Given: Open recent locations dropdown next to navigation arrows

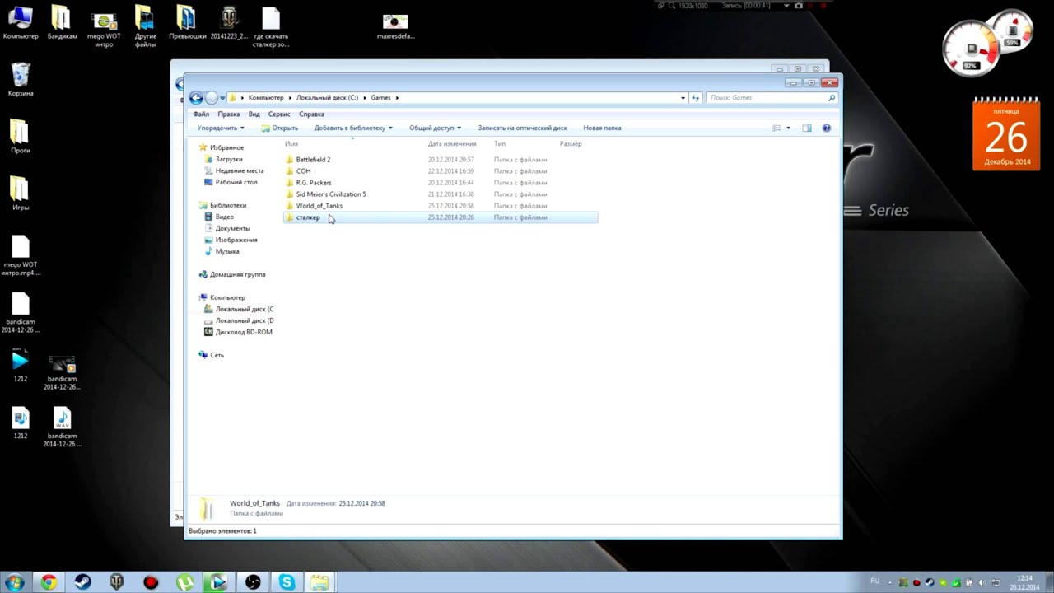Looking at the screenshot, I should click(222, 98).
